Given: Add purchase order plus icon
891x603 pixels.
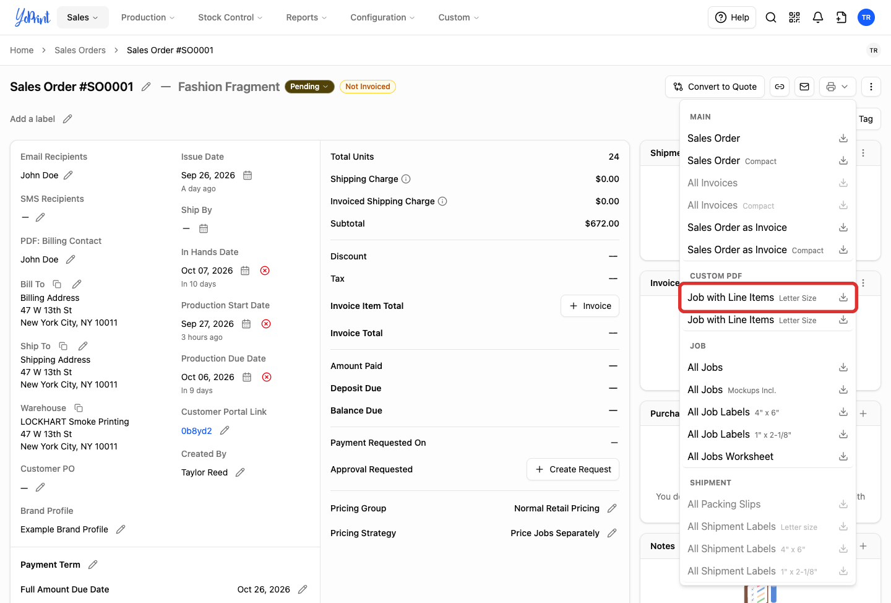Looking at the screenshot, I should (863, 414).
